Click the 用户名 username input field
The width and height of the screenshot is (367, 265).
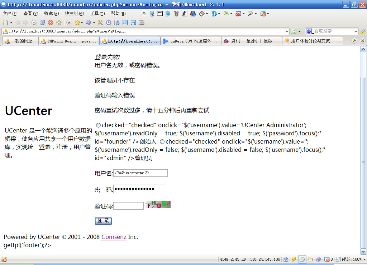point(140,173)
